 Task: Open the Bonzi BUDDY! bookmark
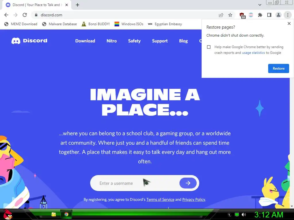(96, 24)
